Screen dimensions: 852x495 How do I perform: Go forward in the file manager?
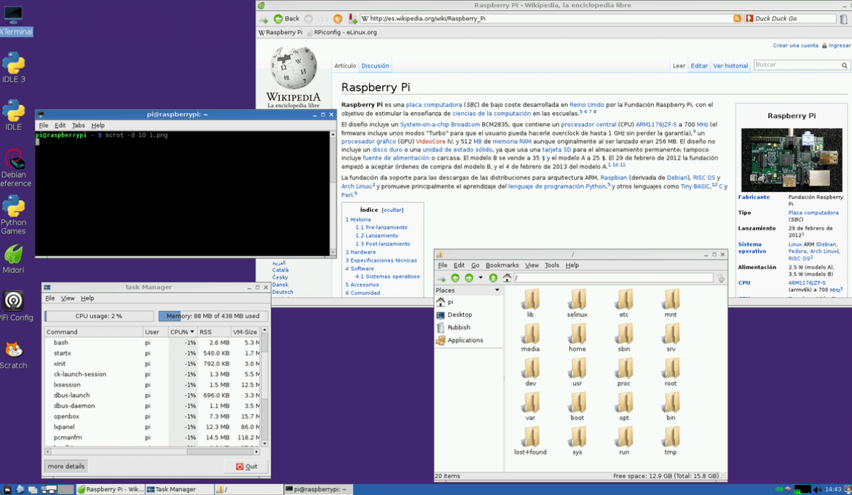click(468, 278)
